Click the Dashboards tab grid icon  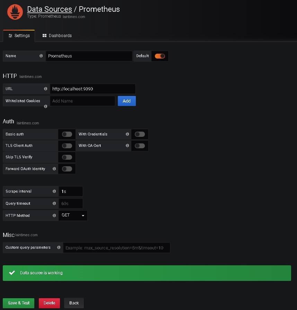click(x=44, y=35)
